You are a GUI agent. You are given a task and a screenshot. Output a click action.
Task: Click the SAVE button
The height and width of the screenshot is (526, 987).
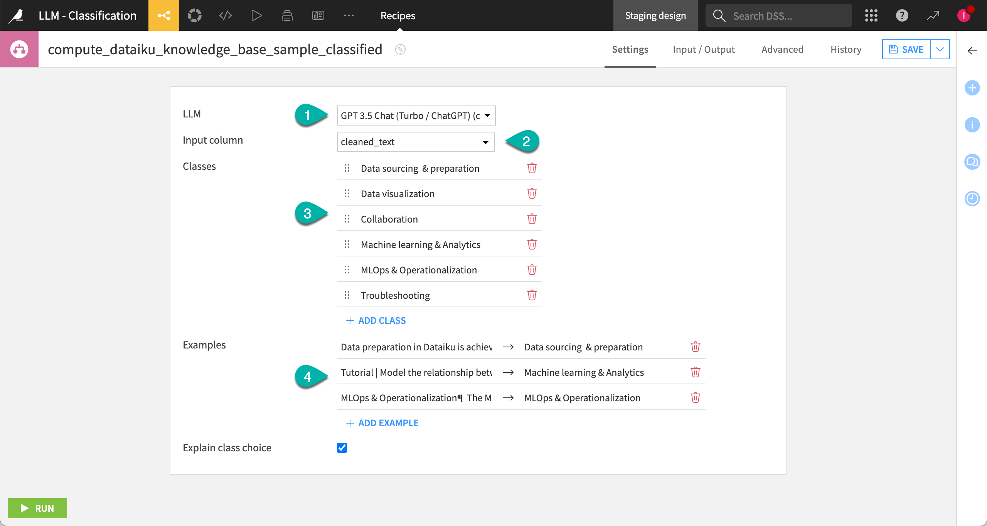tap(906, 49)
